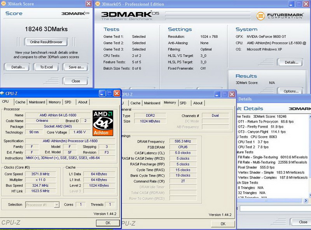Click the 3DMark Score window title icon
Viewport: 311px width, 230px height.
tap(3, 4)
